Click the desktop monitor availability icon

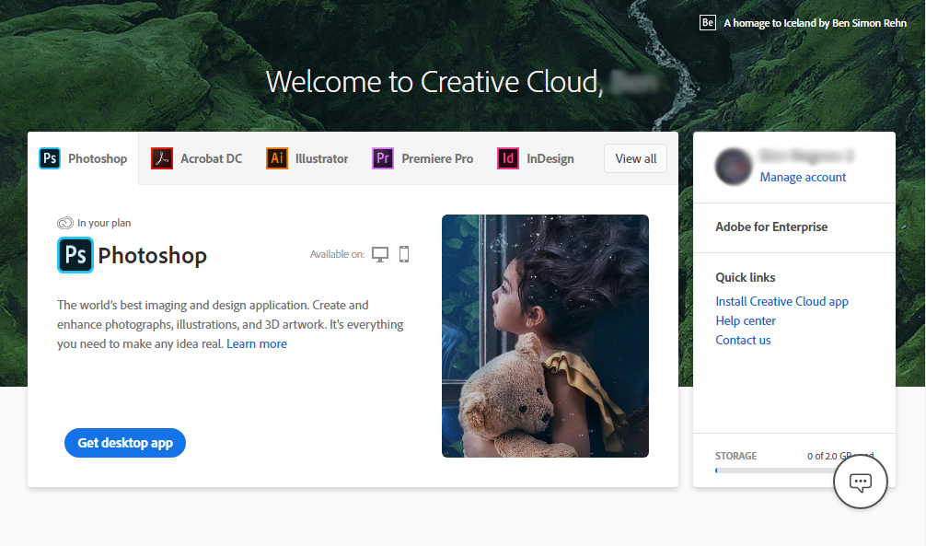click(x=380, y=254)
